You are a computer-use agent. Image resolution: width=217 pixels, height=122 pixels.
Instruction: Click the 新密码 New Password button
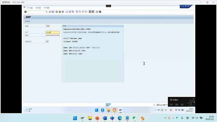(x=28, y=21)
